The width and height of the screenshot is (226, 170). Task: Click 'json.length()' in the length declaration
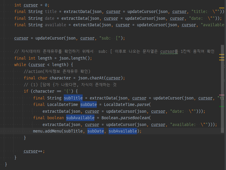pos(74,58)
